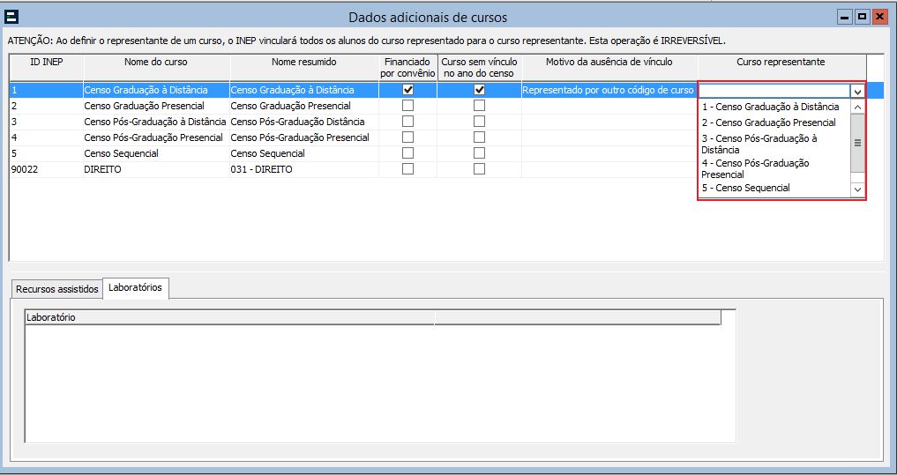This screenshot has height=475, width=897.
Task: Check Financiado por convênio for DIREITO row
Action: tap(407, 168)
